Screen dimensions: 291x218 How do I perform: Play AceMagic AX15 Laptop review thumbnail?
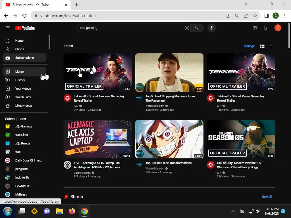(x=98, y=139)
